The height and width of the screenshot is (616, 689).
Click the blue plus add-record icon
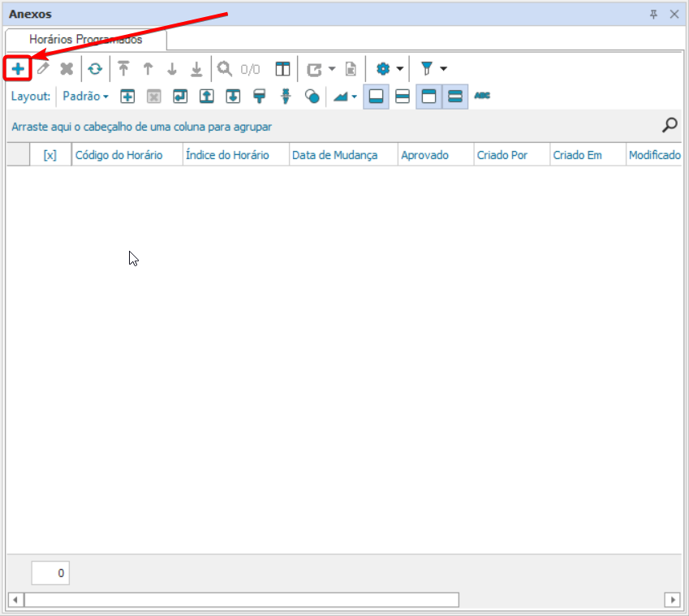click(18, 68)
